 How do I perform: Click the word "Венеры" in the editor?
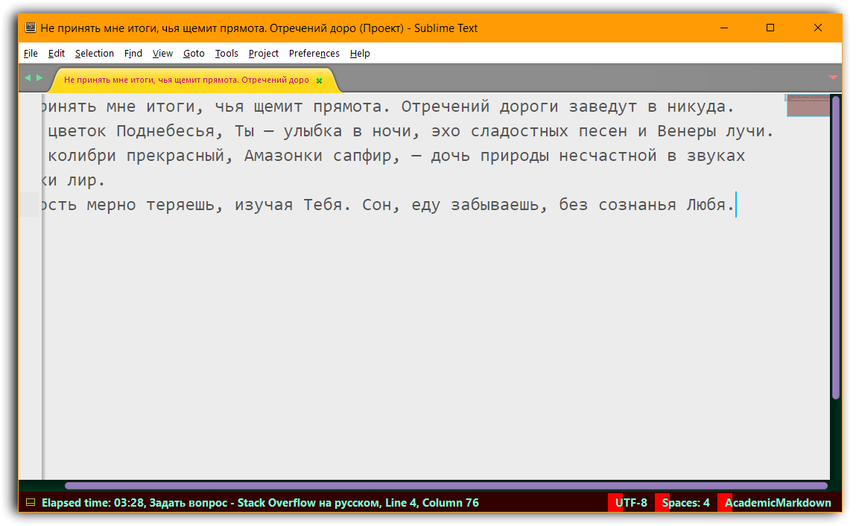(x=686, y=131)
